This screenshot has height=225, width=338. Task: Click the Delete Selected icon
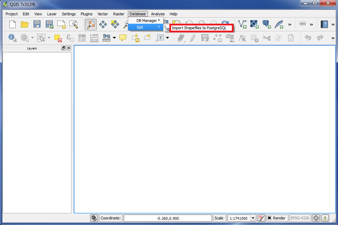tap(255, 38)
